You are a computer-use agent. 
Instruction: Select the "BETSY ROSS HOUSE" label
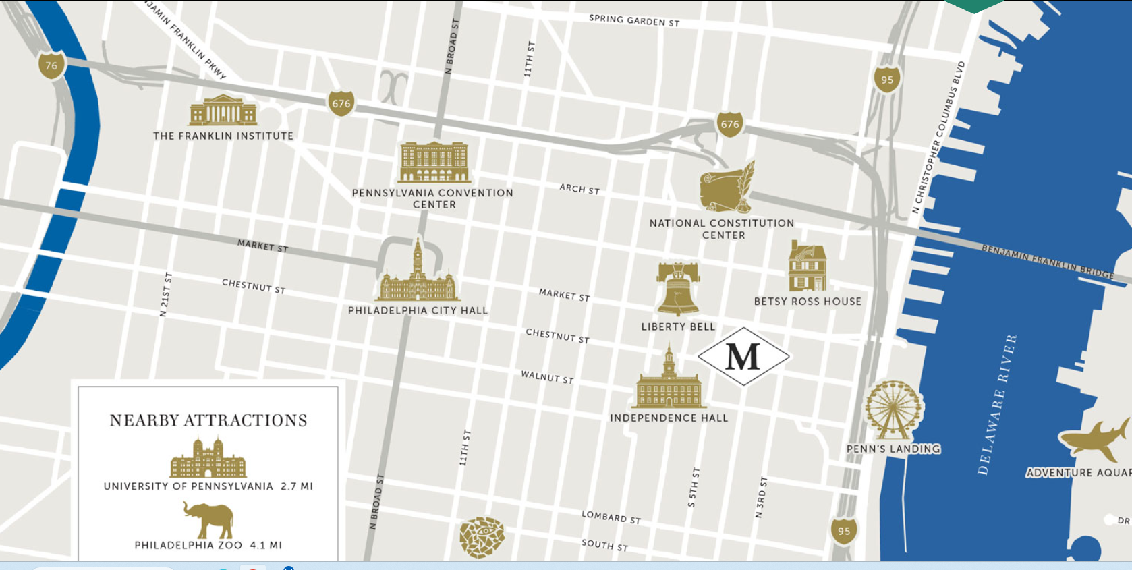808,302
